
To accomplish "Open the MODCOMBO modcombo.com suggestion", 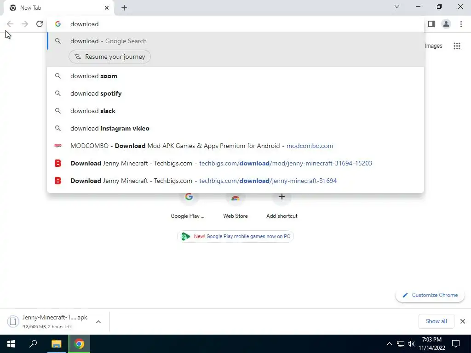I will tap(235, 146).
